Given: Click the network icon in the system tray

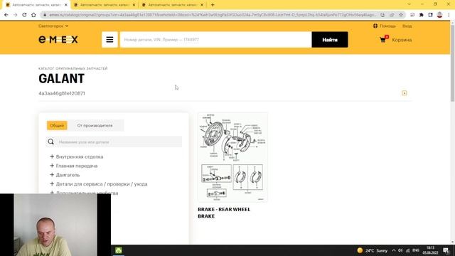Looking at the screenshot, I should (x=407, y=250).
